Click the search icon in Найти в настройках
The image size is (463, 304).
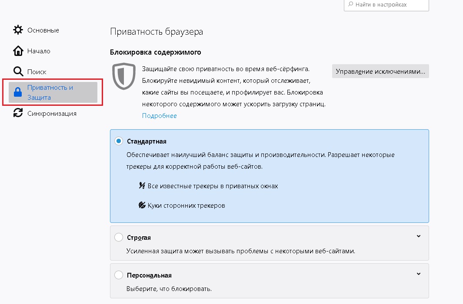(350, 4)
